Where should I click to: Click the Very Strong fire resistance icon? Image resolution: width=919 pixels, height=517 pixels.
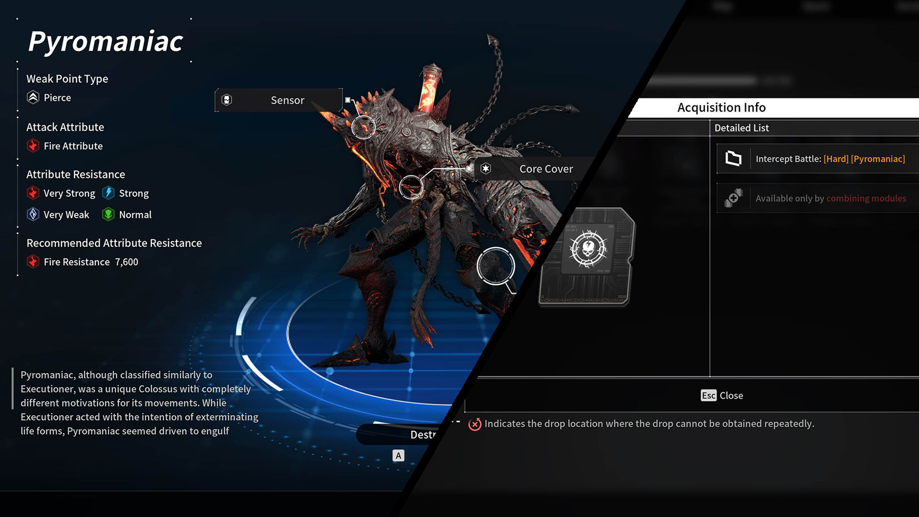[33, 193]
